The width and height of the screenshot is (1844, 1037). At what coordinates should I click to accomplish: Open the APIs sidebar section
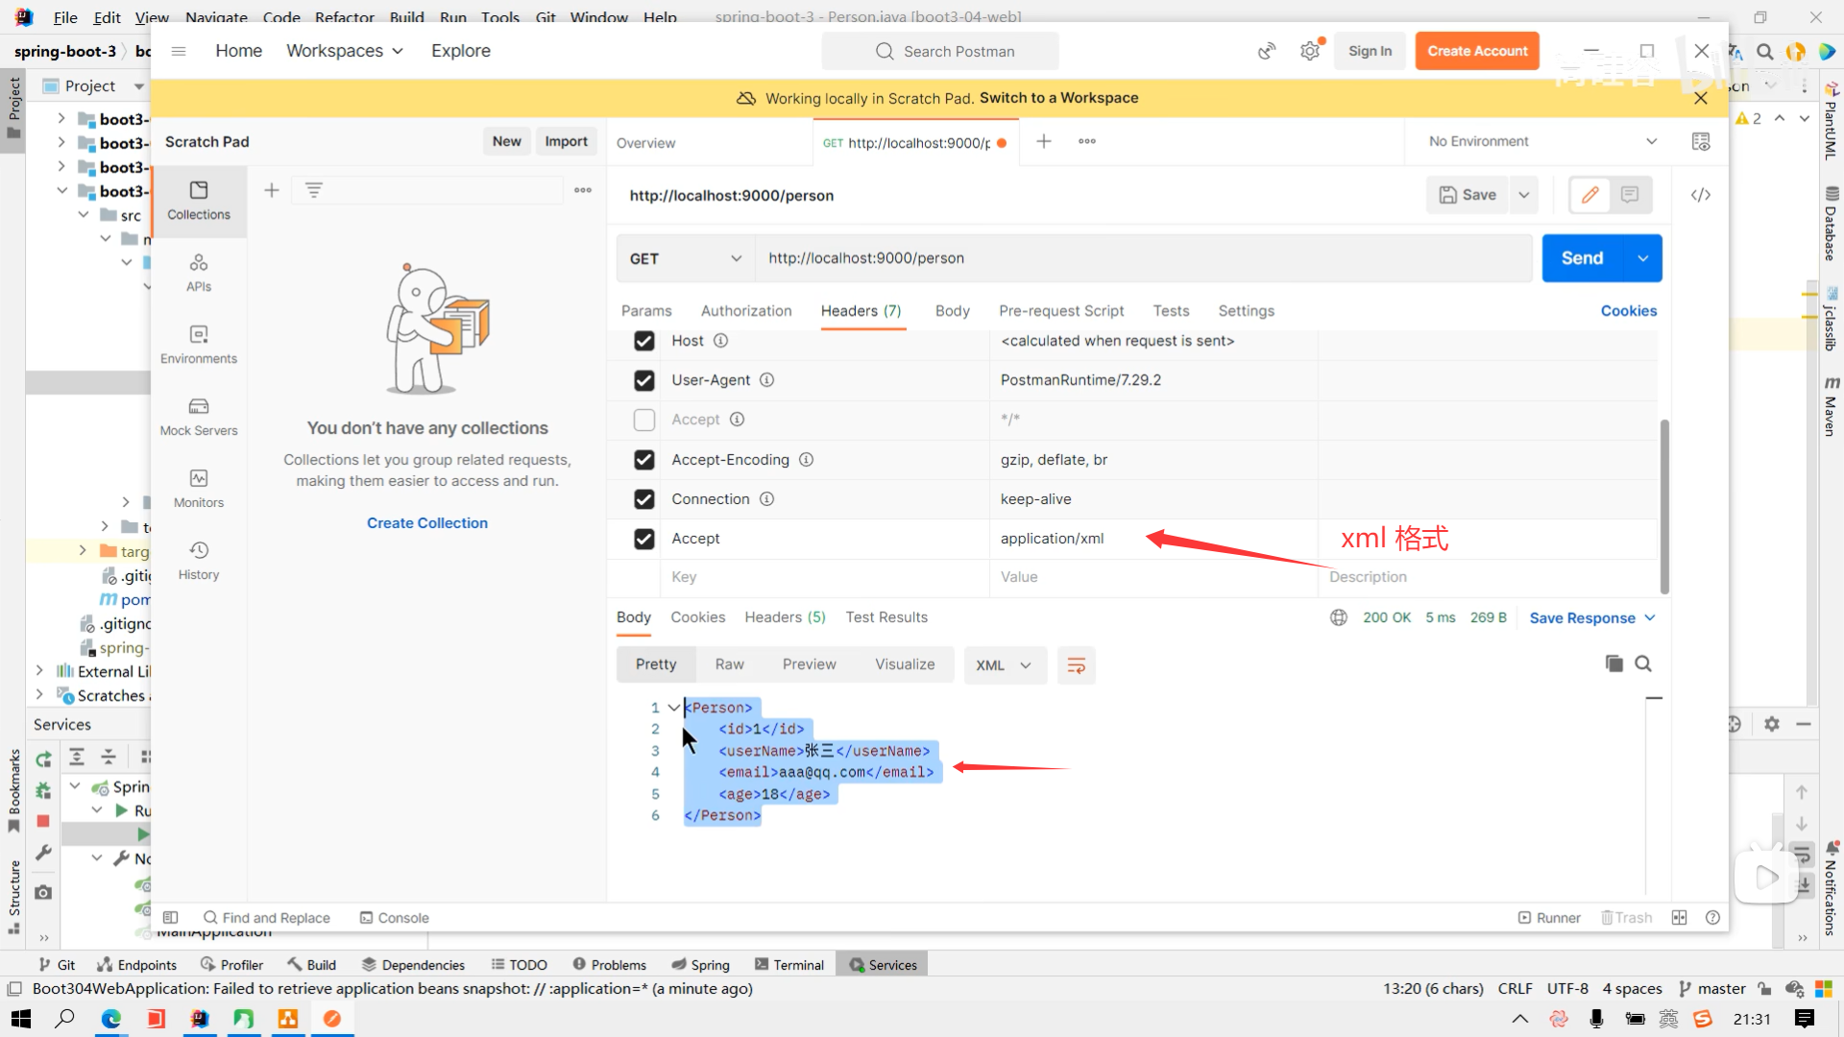pyautogui.click(x=199, y=273)
